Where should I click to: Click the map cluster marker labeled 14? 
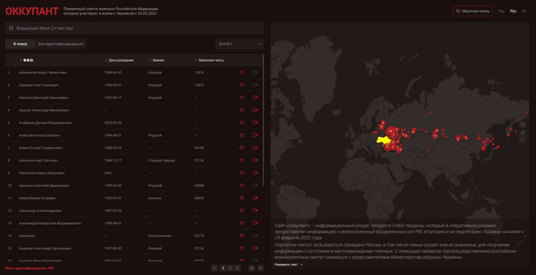click(x=390, y=131)
